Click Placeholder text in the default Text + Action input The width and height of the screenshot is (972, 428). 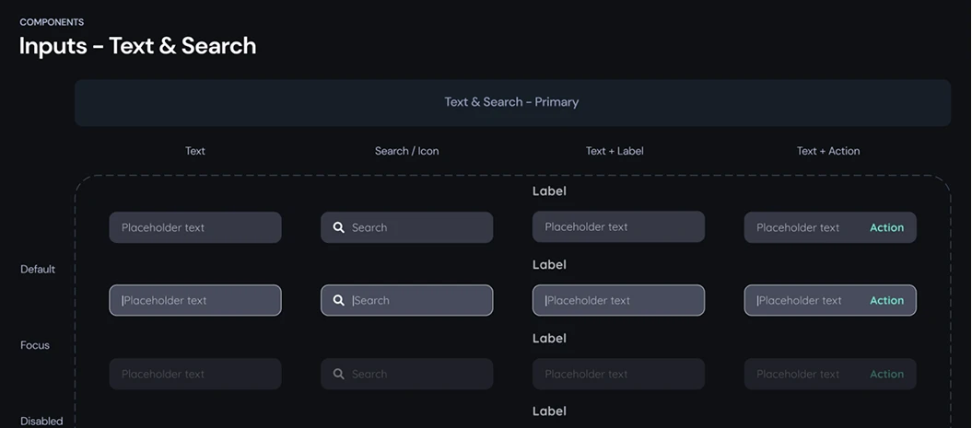[798, 227]
